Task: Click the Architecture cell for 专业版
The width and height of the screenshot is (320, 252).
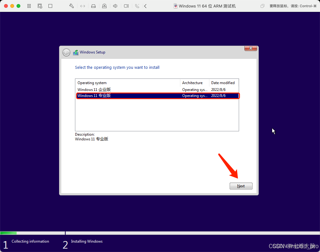Action: pyautogui.click(x=195, y=96)
